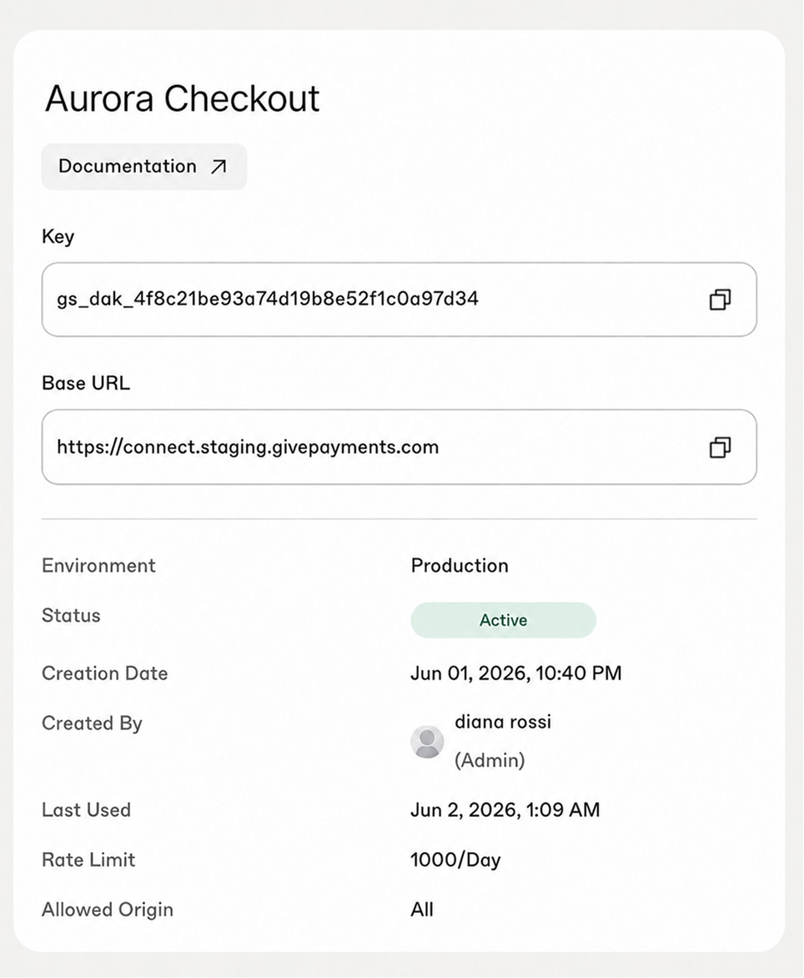
Task: Click the (Admin) role text
Action: [x=490, y=760]
